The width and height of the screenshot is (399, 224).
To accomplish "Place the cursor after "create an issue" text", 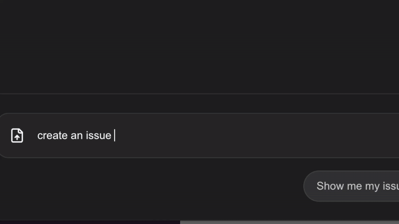I will [x=113, y=135].
